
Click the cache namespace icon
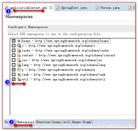tap(19, 50)
